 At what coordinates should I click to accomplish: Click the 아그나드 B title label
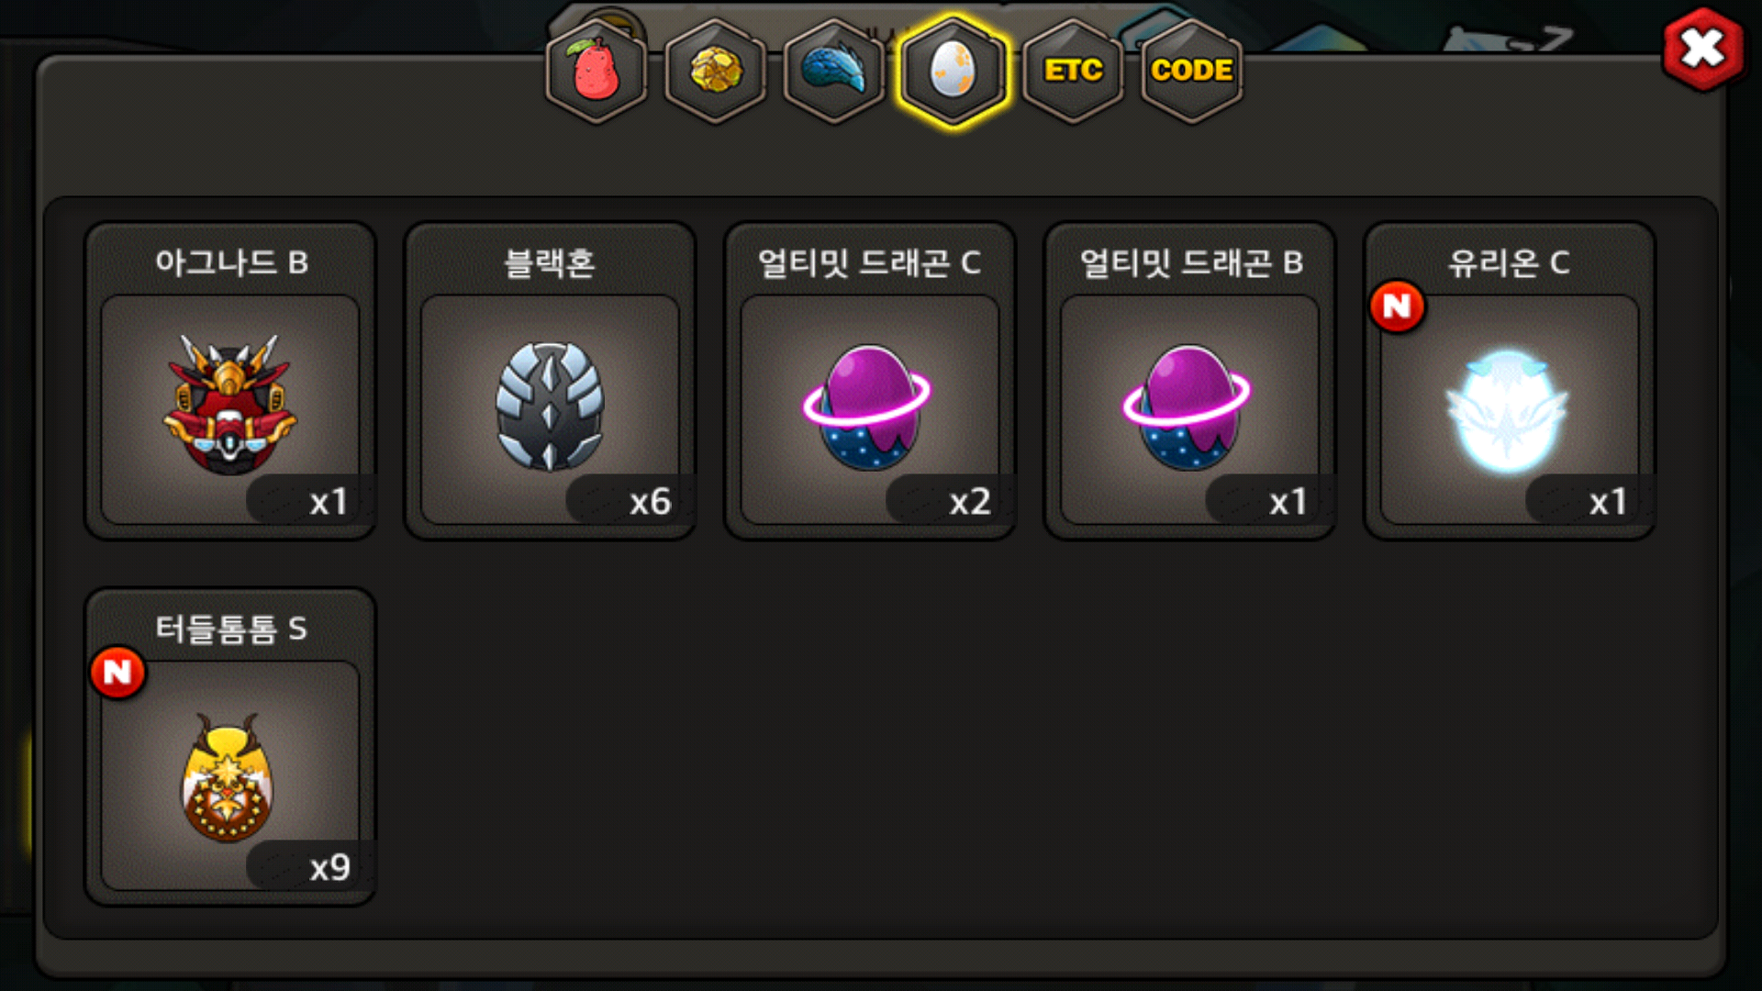coord(231,262)
